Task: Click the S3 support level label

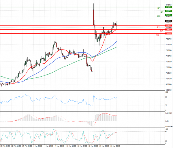Action: pyautogui.click(x=157, y=35)
